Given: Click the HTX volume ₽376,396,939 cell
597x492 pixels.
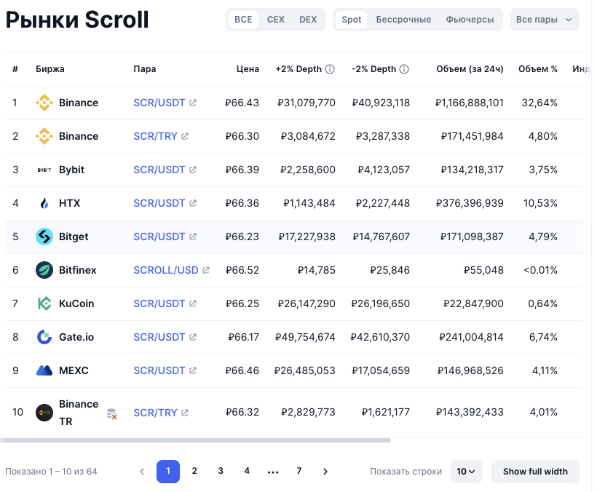Looking at the screenshot, I should click(x=470, y=203).
